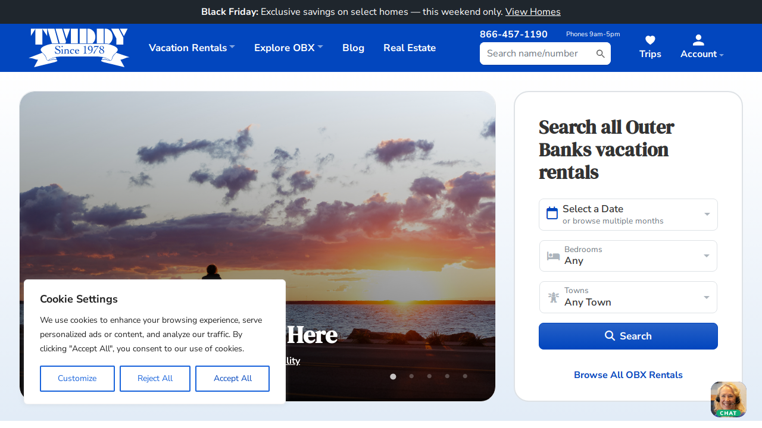Jump to the last carousel slide dot

465,376
